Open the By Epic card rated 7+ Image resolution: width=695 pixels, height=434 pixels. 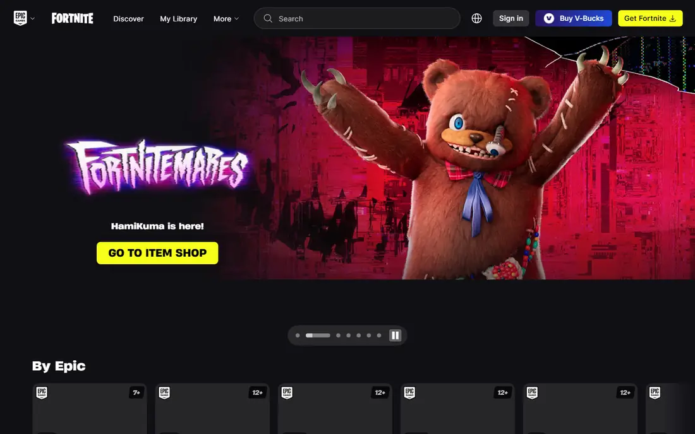(90, 408)
